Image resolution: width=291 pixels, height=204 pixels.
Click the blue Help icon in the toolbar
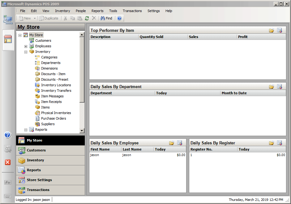coord(119,18)
